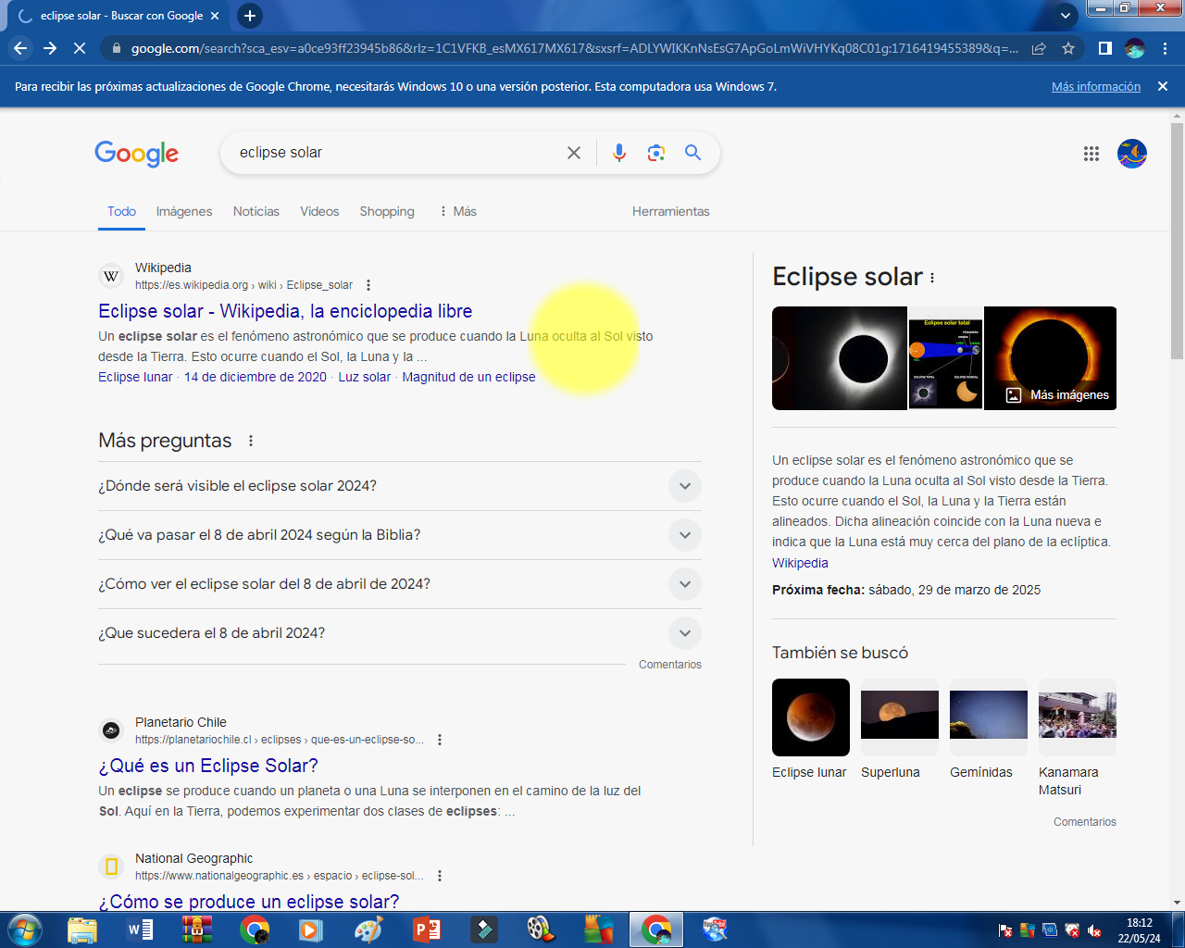Expand '¿Que sucedera el 8 de abril 2024?'
The image size is (1185, 948).
click(400, 633)
